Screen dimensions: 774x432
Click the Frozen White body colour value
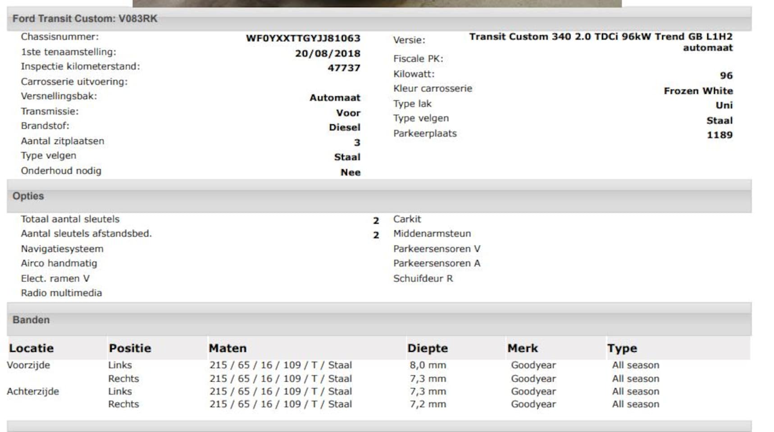698,91
